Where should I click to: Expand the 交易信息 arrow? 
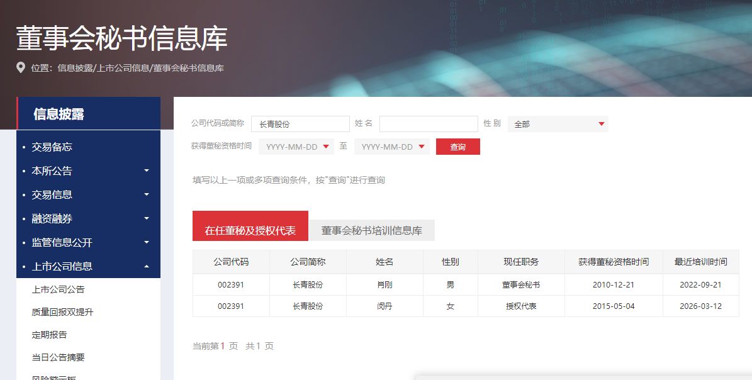pos(146,194)
